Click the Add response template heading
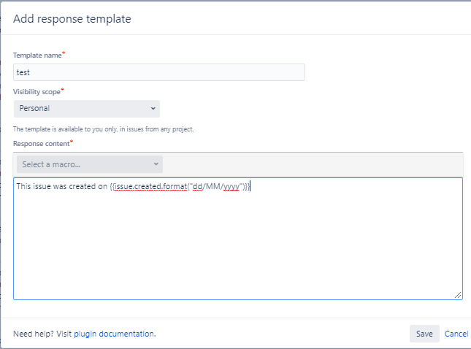Image resolution: width=471 pixels, height=349 pixels. (72, 19)
